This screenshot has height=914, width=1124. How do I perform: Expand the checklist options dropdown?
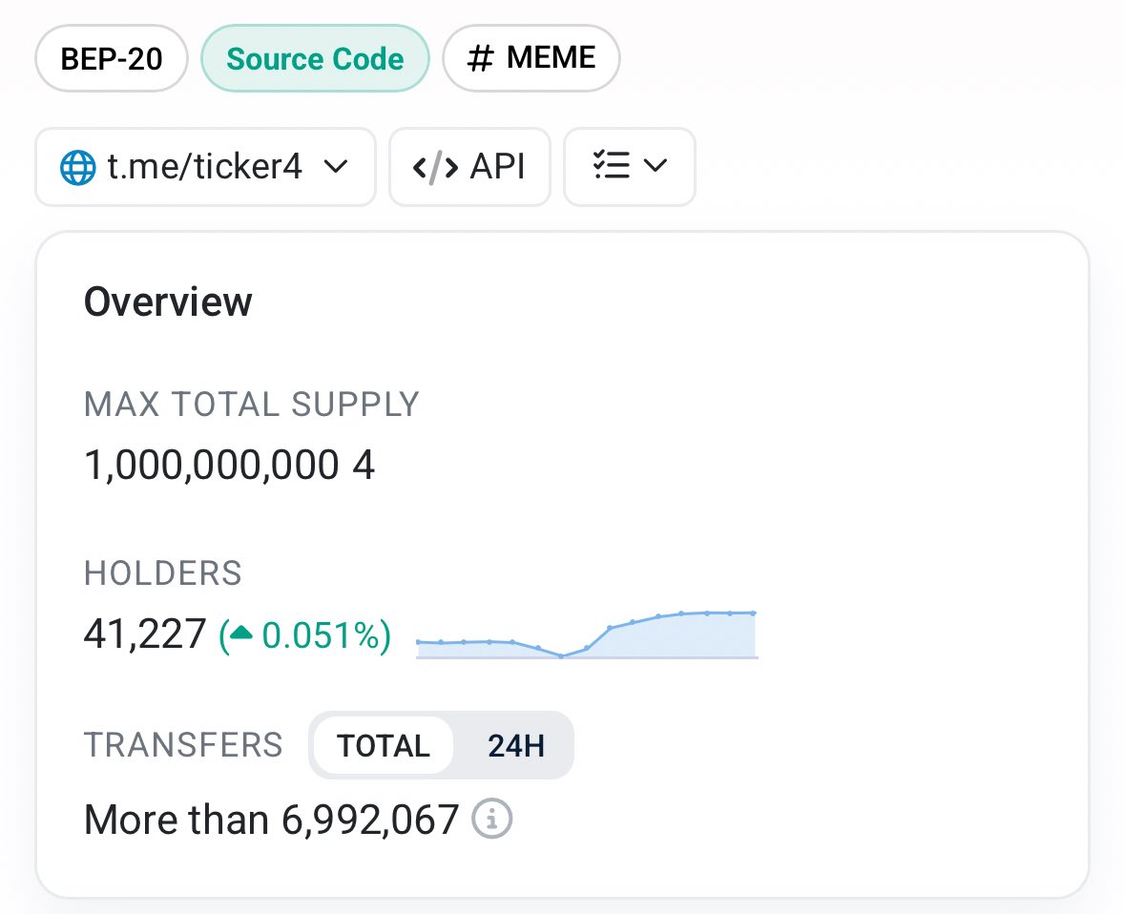630,166
